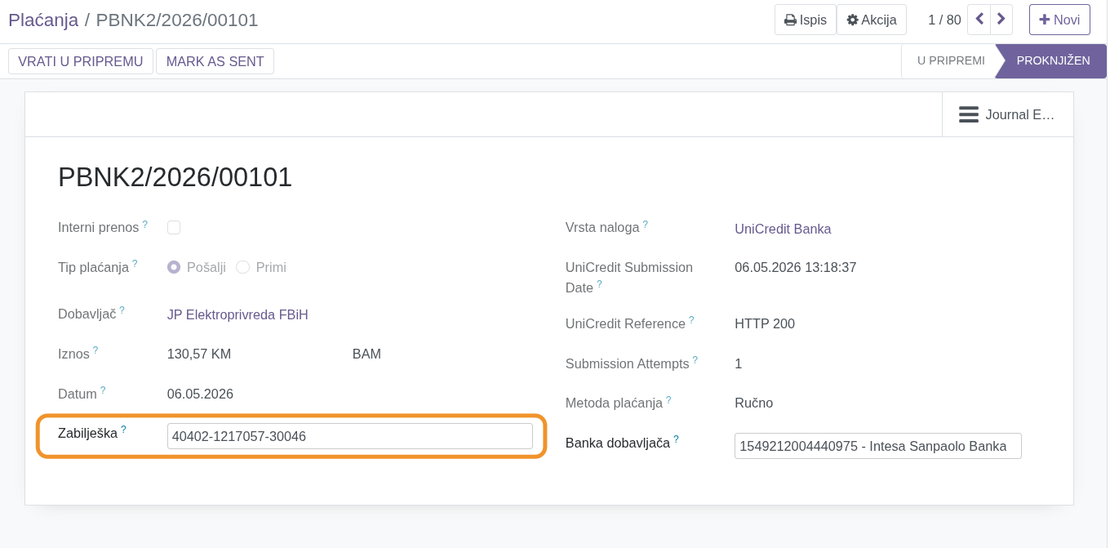This screenshot has width=1110, height=548.
Task: Show help tooltip for Tip plaćanja
Action: 135,264
